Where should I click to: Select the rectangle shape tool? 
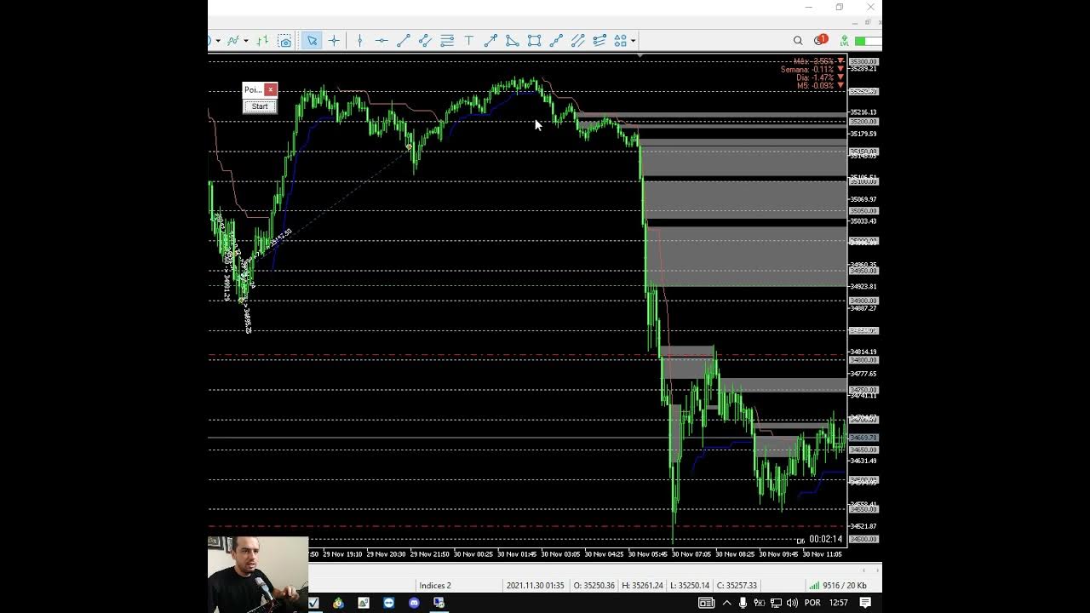(x=534, y=40)
